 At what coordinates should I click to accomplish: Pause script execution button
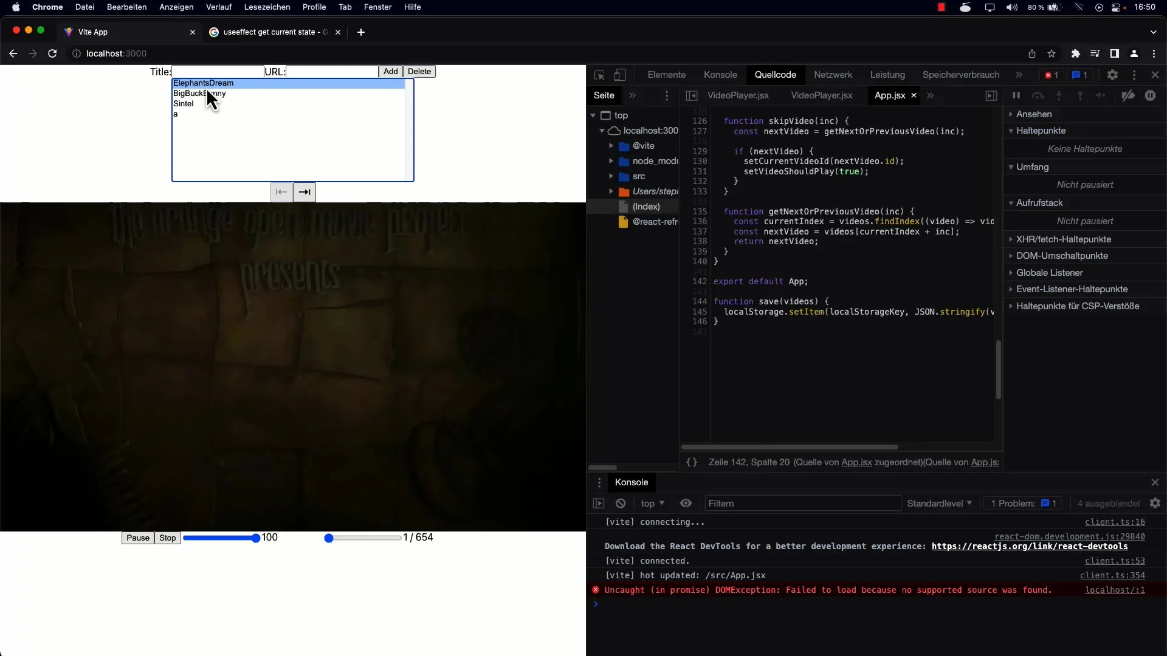pyautogui.click(x=1016, y=95)
